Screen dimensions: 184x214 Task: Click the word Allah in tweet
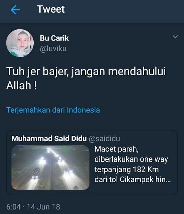[x=19, y=86]
